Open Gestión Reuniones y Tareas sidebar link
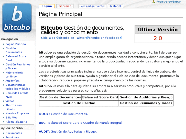 18,66
